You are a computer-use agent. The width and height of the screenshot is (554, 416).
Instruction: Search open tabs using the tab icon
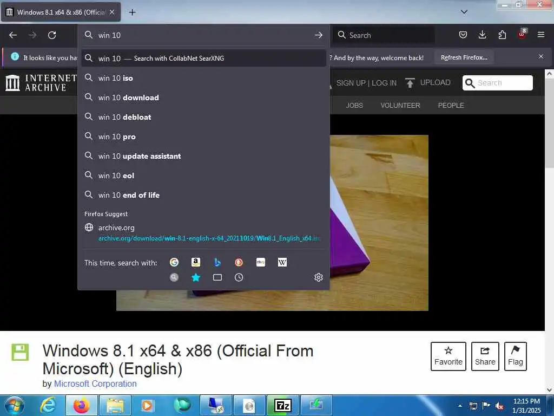pos(217,277)
